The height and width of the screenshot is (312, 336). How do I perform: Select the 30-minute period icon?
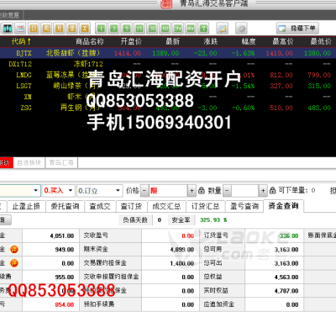coord(152,28)
